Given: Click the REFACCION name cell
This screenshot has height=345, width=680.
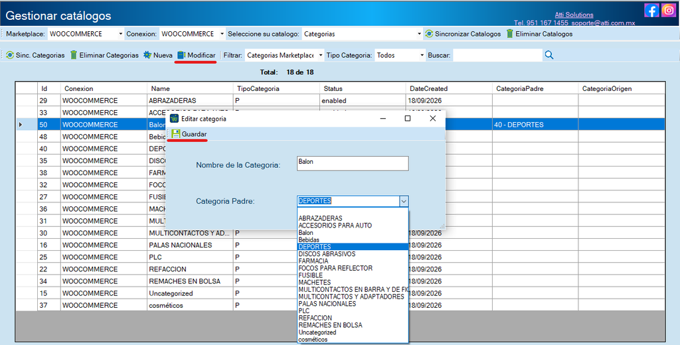Looking at the screenshot, I should (x=190, y=269).
